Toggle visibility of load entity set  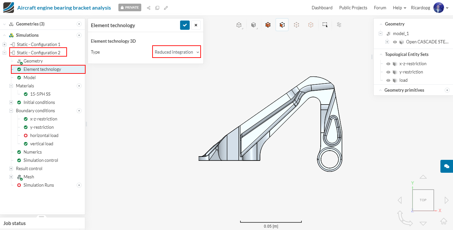[x=388, y=80]
